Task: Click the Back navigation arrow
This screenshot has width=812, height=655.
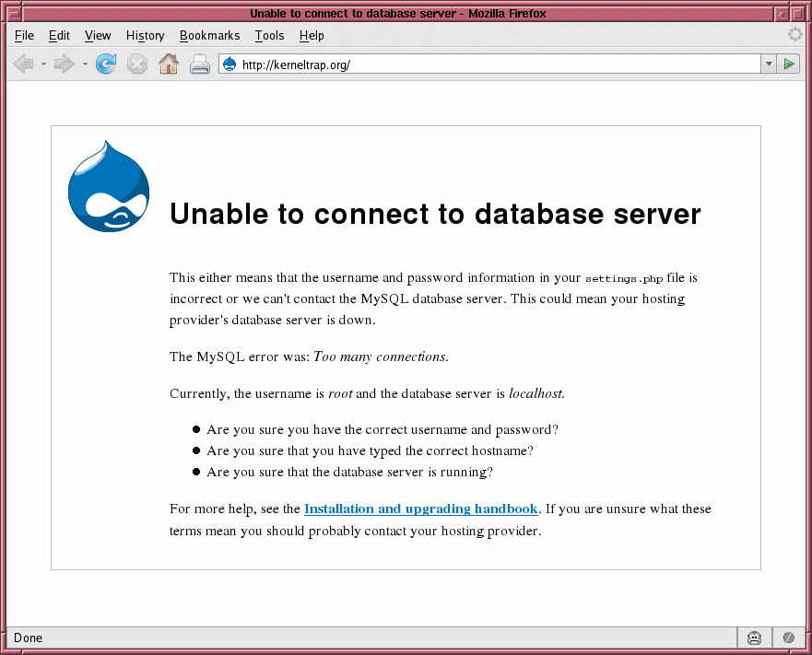Action: [x=24, y=64]
